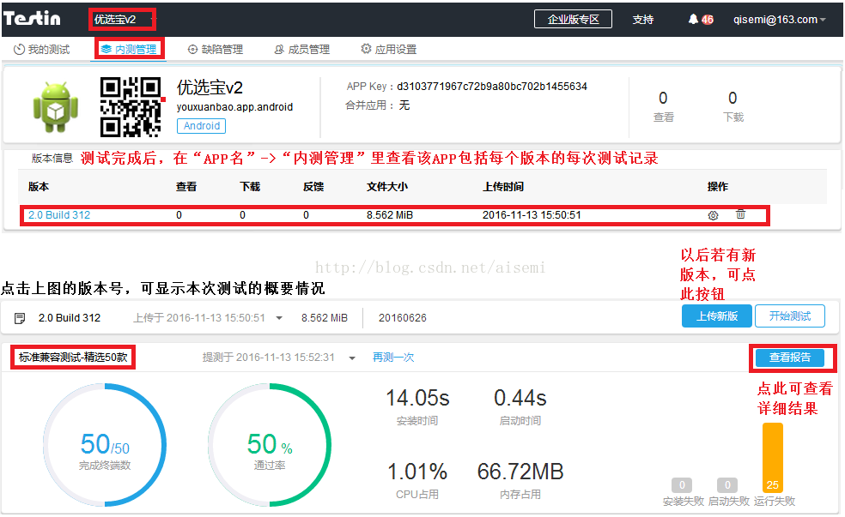845x517 pixels.
Task: Expand the qisemi@163.com account menu
Action: 779,20
